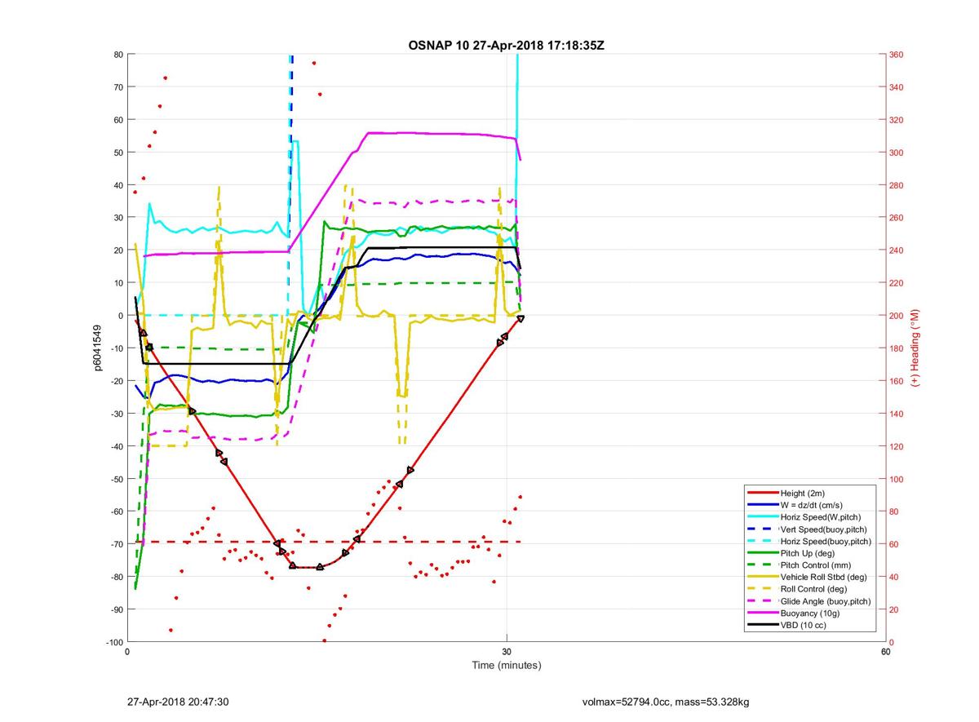This screenshot has height=722, width=979.
Task: Click right axis tick label "200"
Action: (x=897, y=316)
